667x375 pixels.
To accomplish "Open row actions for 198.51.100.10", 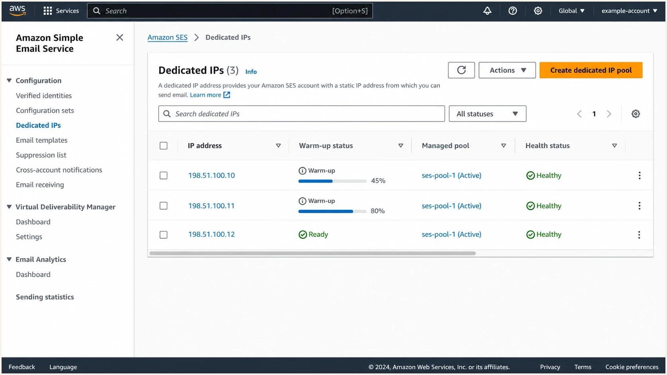I will tap(639, 175).
